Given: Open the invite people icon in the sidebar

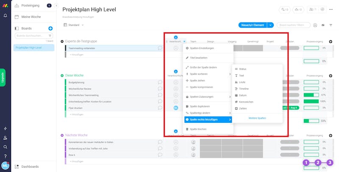Looking at the screenshot, I should (6, 138).
